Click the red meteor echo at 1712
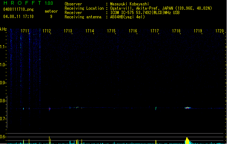Viewport: 227px width, 144px height. point(49,109)
